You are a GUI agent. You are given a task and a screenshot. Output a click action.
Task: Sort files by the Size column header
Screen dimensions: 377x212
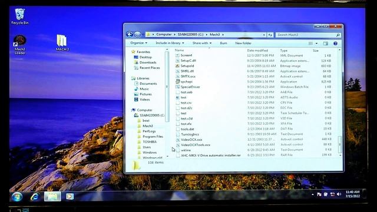pos(316,51)
